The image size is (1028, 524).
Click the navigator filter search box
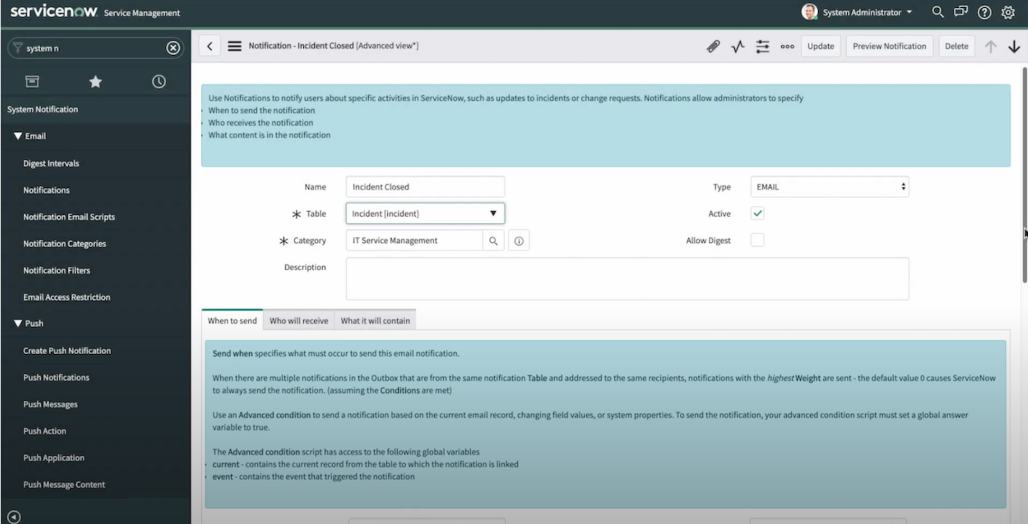[x=95, y=48]
